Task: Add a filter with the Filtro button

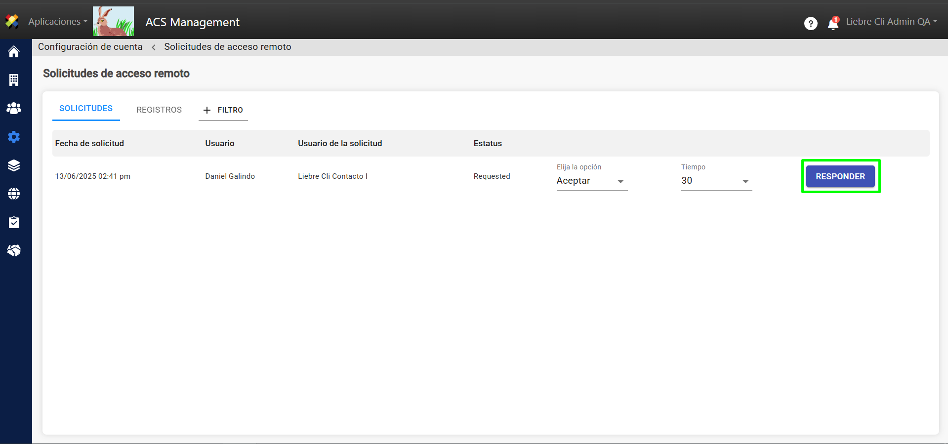Action: [x=223, y=110]
